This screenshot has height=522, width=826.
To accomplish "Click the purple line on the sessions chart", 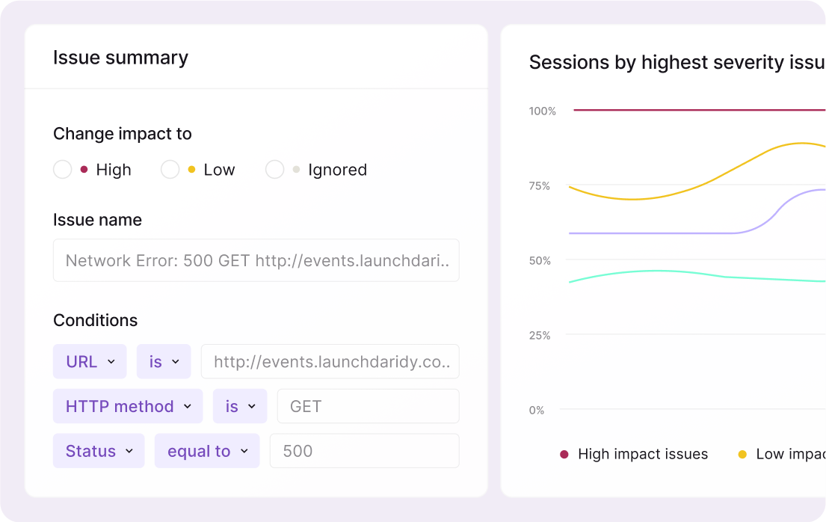I will (658, 233).
